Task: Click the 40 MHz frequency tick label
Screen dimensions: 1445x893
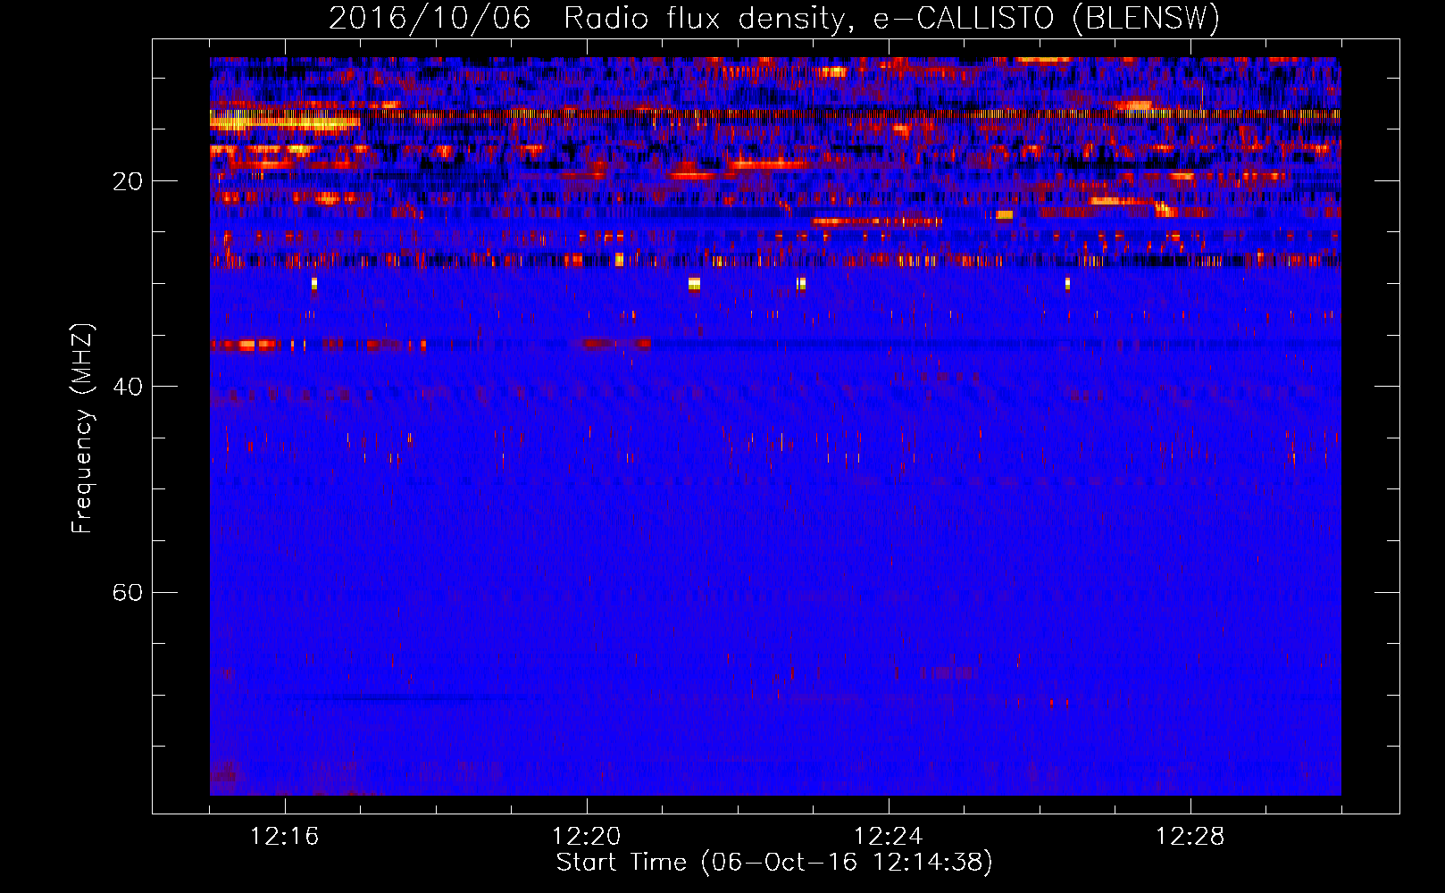Action: click(128, 388)
